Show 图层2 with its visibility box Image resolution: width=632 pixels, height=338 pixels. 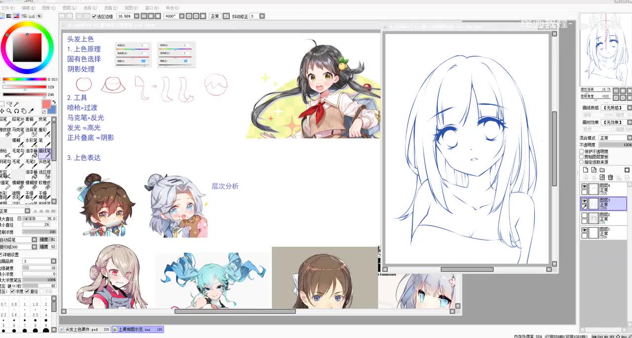(585, 215)
